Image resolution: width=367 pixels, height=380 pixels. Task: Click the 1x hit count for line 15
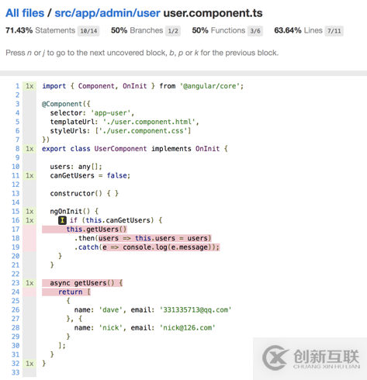point(29,212)
